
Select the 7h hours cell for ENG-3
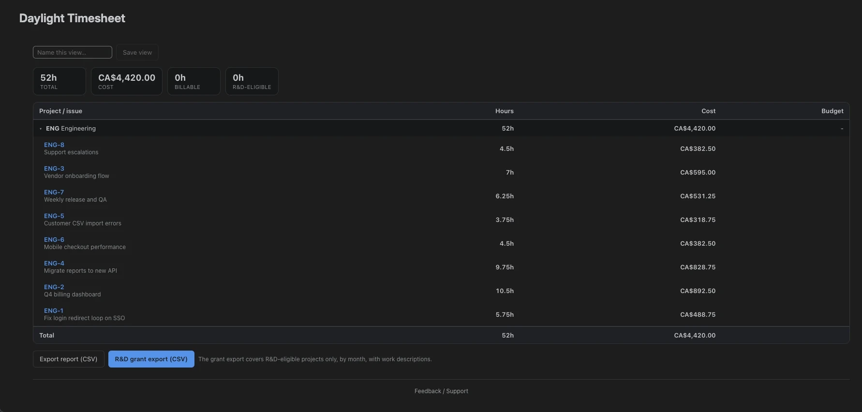click(510, 172)
